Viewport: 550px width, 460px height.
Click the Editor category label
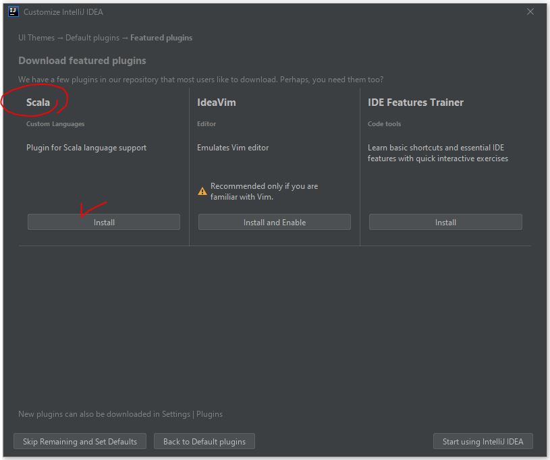coord(207,123)
